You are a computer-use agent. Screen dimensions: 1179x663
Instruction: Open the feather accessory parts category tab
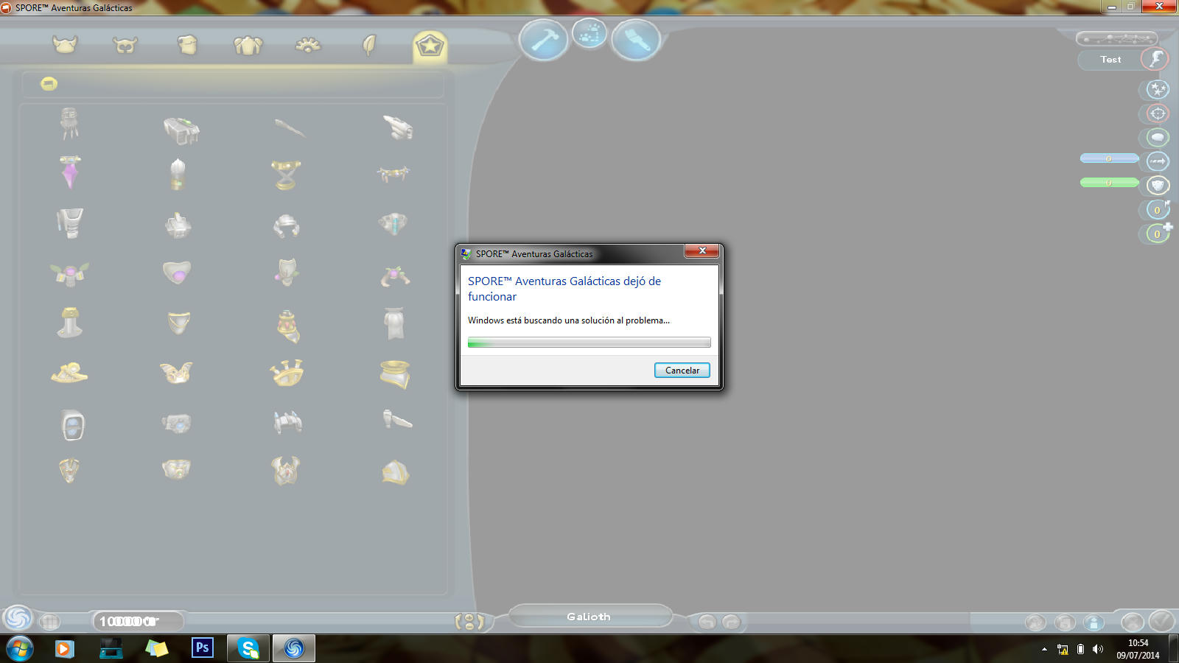point(369,46)
